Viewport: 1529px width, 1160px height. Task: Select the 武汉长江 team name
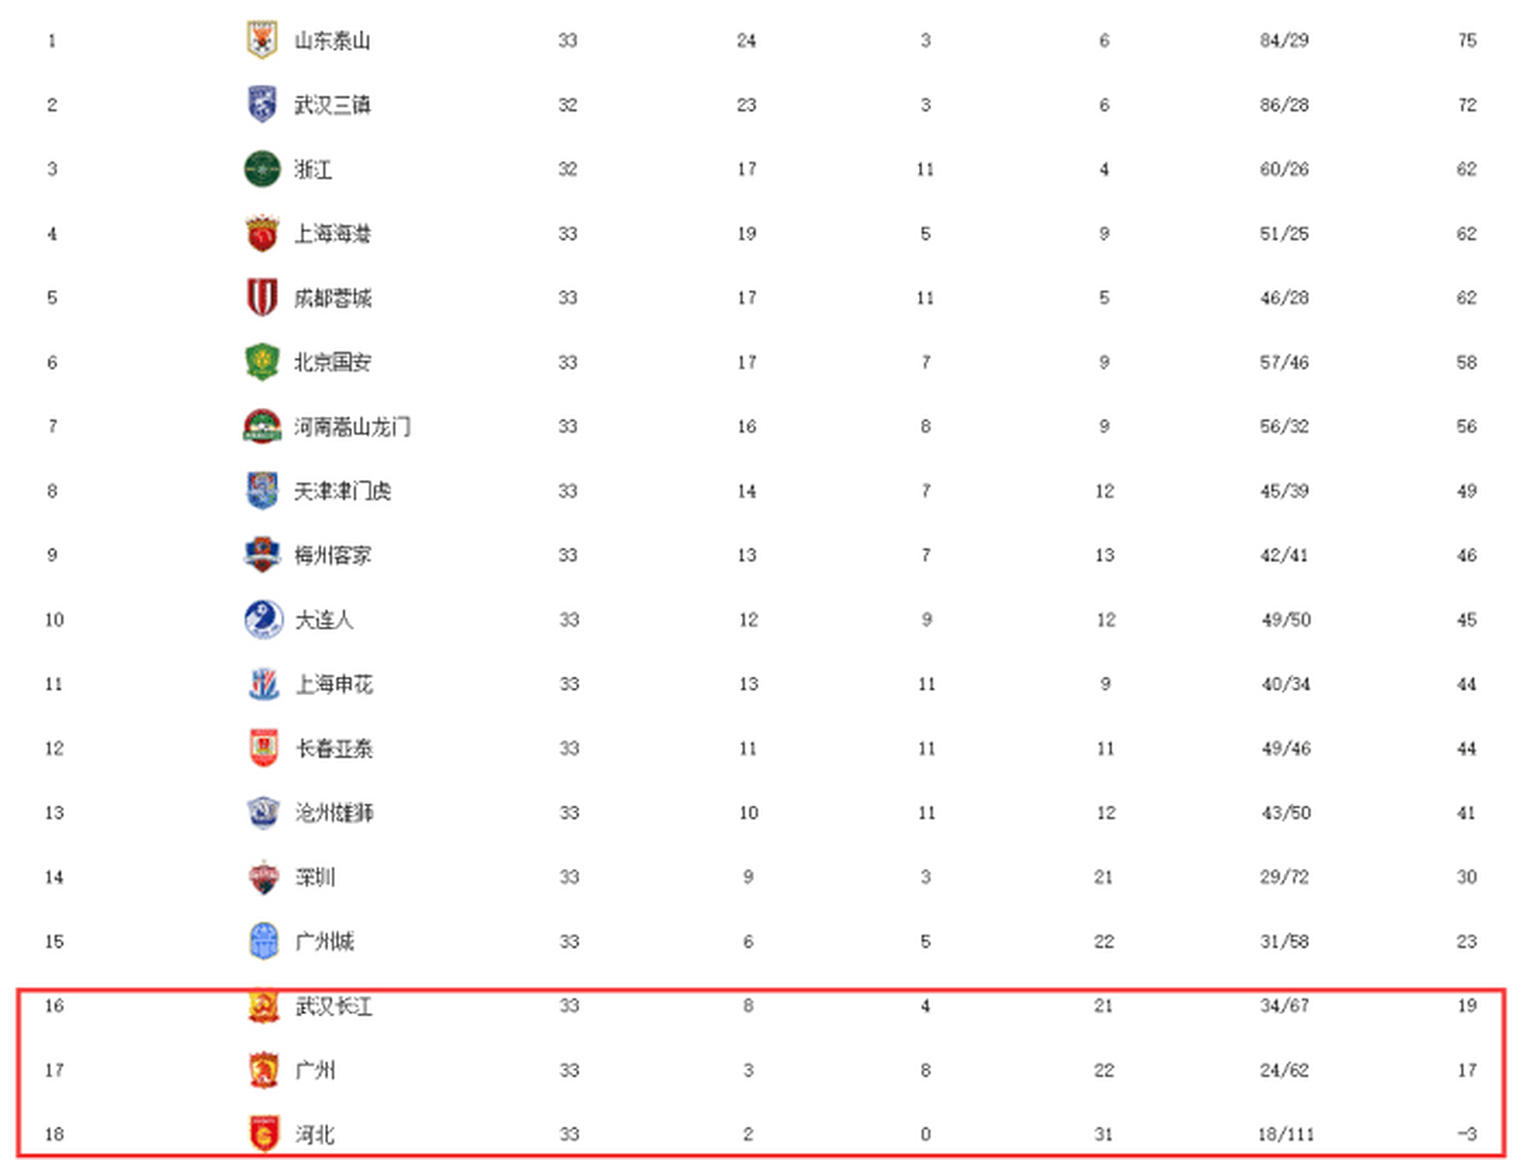[x=334, y=1006]
